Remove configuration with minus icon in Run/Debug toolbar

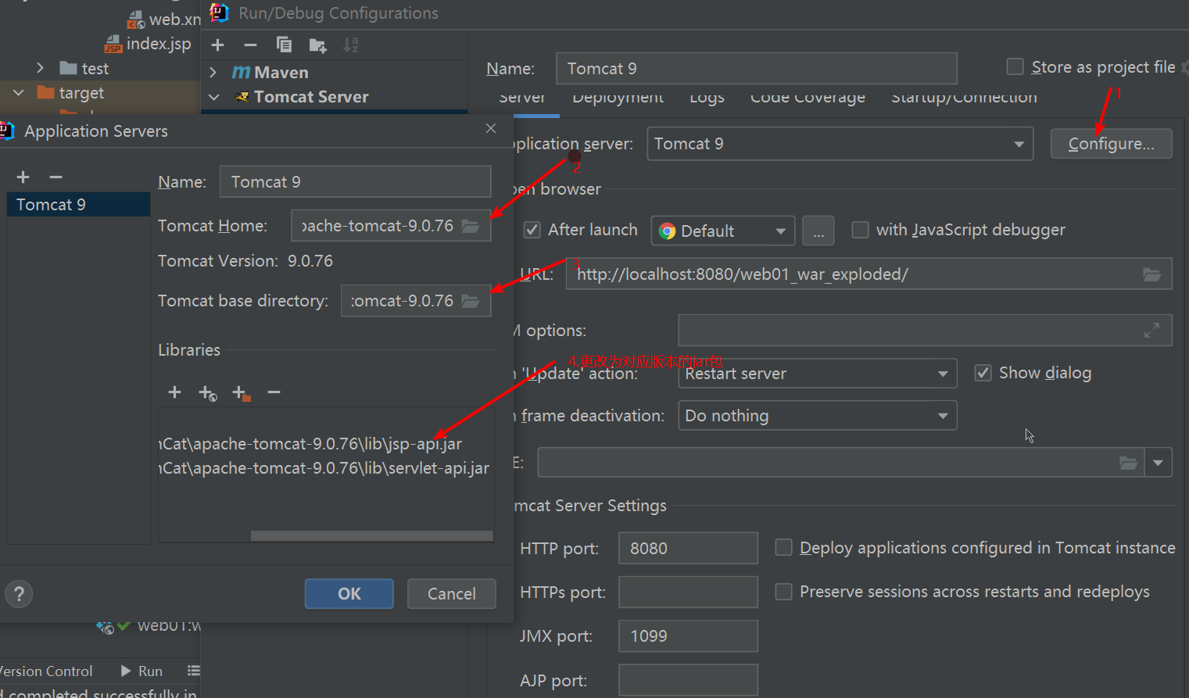250,45
